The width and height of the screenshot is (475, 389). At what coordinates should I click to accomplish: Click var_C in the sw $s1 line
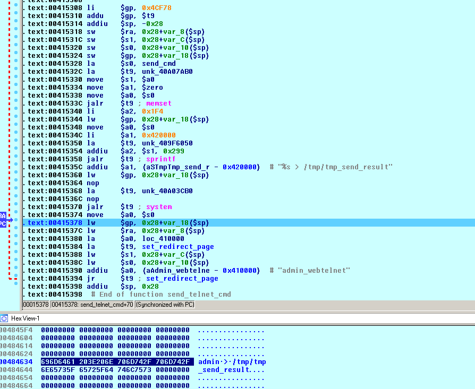click(174, 40)
